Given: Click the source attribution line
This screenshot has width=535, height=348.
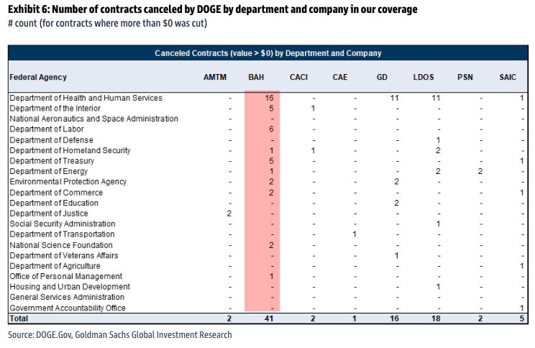Looking at the screenshot, I should tap(120, 334).
